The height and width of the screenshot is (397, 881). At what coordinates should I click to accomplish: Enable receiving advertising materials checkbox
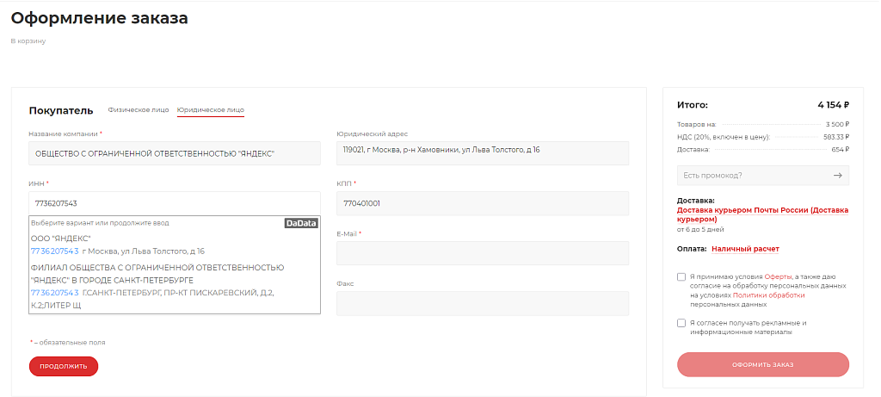point(681,323)
